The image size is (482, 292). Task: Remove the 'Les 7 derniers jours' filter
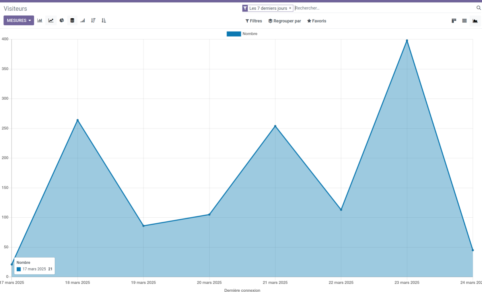click(290, 8)
